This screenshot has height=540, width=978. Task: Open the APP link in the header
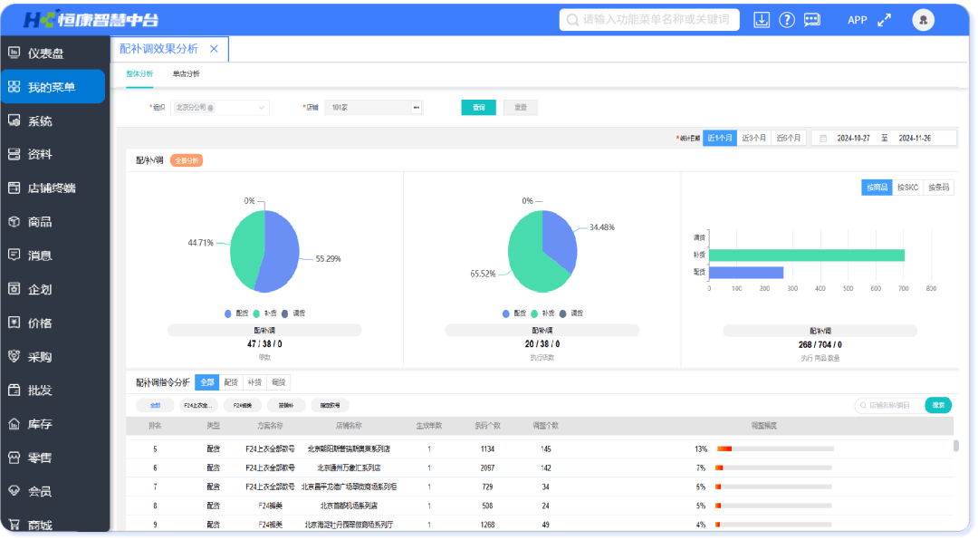pyautogui.click(x=857, y=20)
